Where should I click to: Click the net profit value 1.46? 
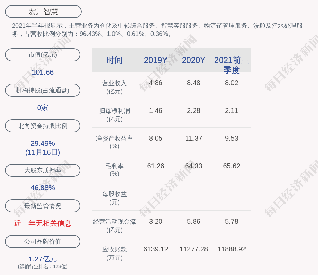(156, 110)
